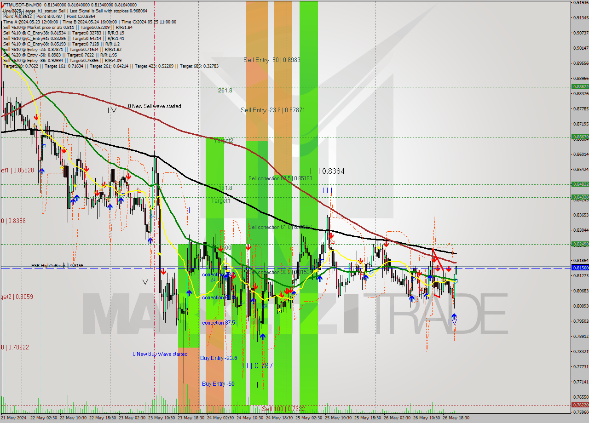Click the 'Entry -50: 0.8983' info line

pyautogui.click(x=60, y=55)
